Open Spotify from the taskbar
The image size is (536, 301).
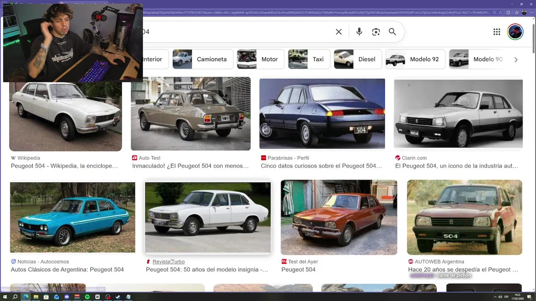pyautogui.click(x=87, y=297)
